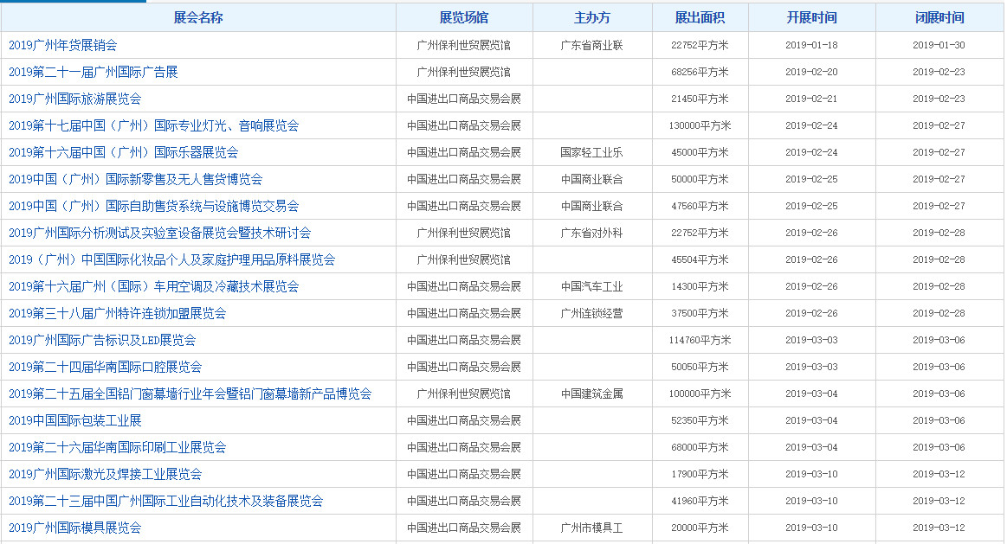The height and width of the screenshot is (544, 1007).
Task: Select venue cell in 2019广州年货展销会 row
Action: tap(464, 46)
